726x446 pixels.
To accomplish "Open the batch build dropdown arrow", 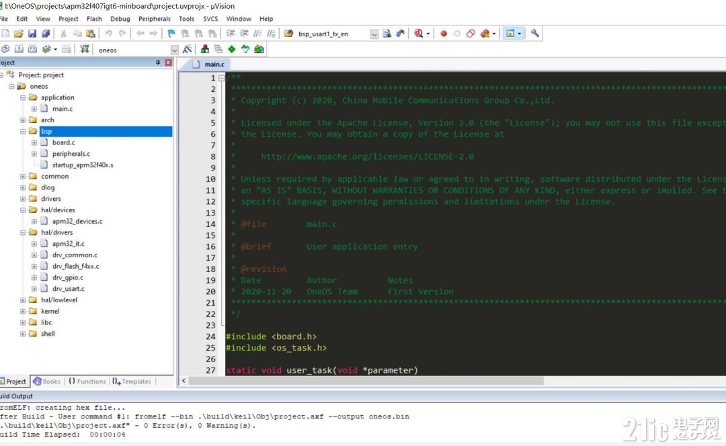I will pyautogui.click(x=56, y=49).
